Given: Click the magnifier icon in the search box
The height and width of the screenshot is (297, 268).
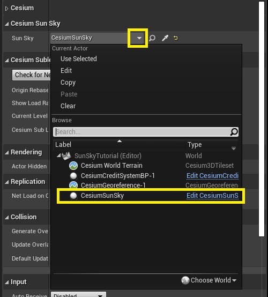Looking at the screenshot, I should [234, 132].
